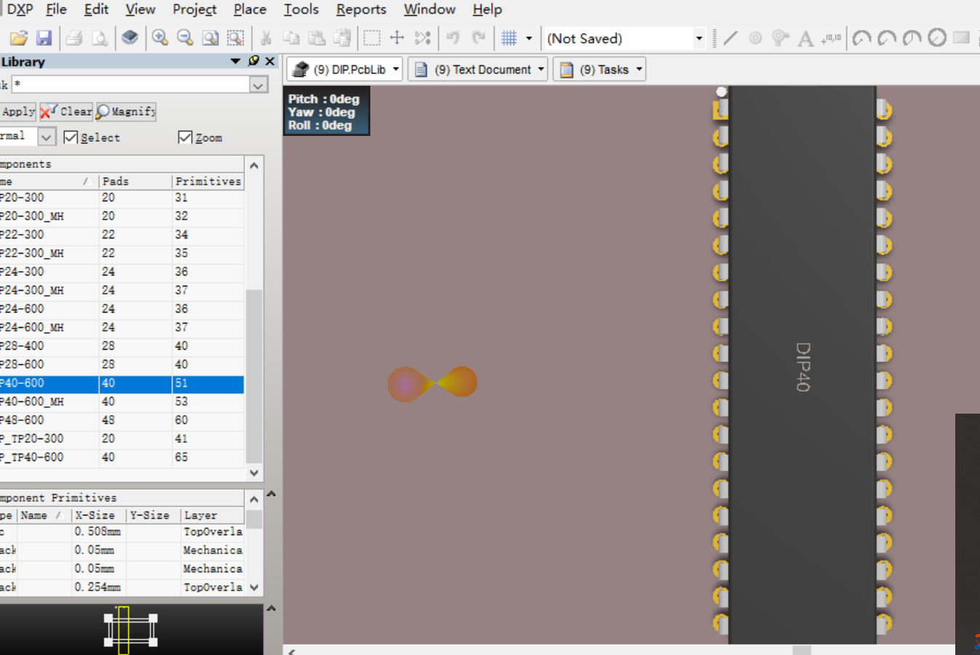
Task: Toggle the Zoom checkbox
Action: pos(186,137)
